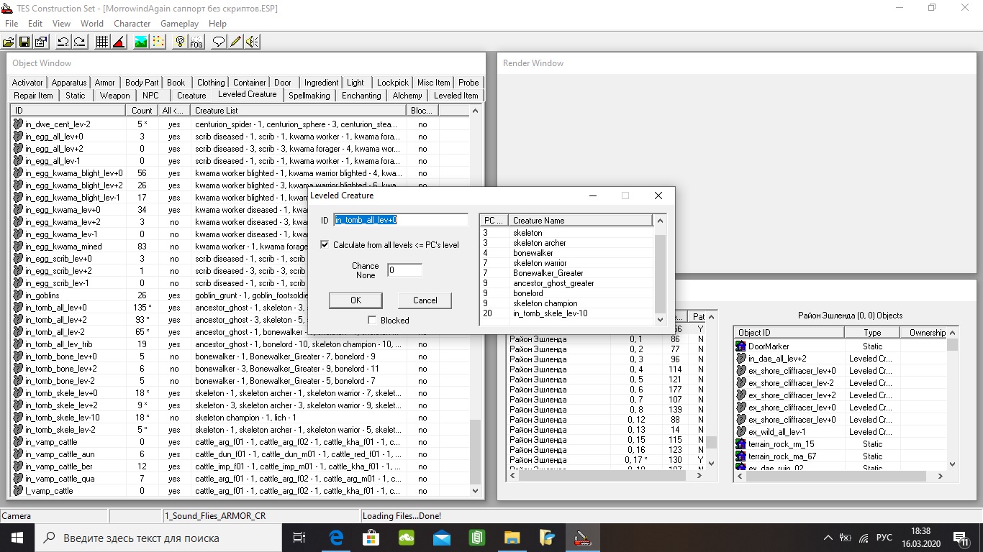Open the Character menu
Image resolution: width=983 pixels, height=552 pixels.
click(x=132, y=24)
